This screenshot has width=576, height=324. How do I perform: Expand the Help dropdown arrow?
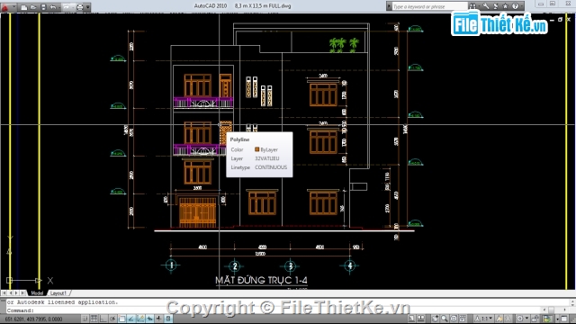click(x=522, y=6)
